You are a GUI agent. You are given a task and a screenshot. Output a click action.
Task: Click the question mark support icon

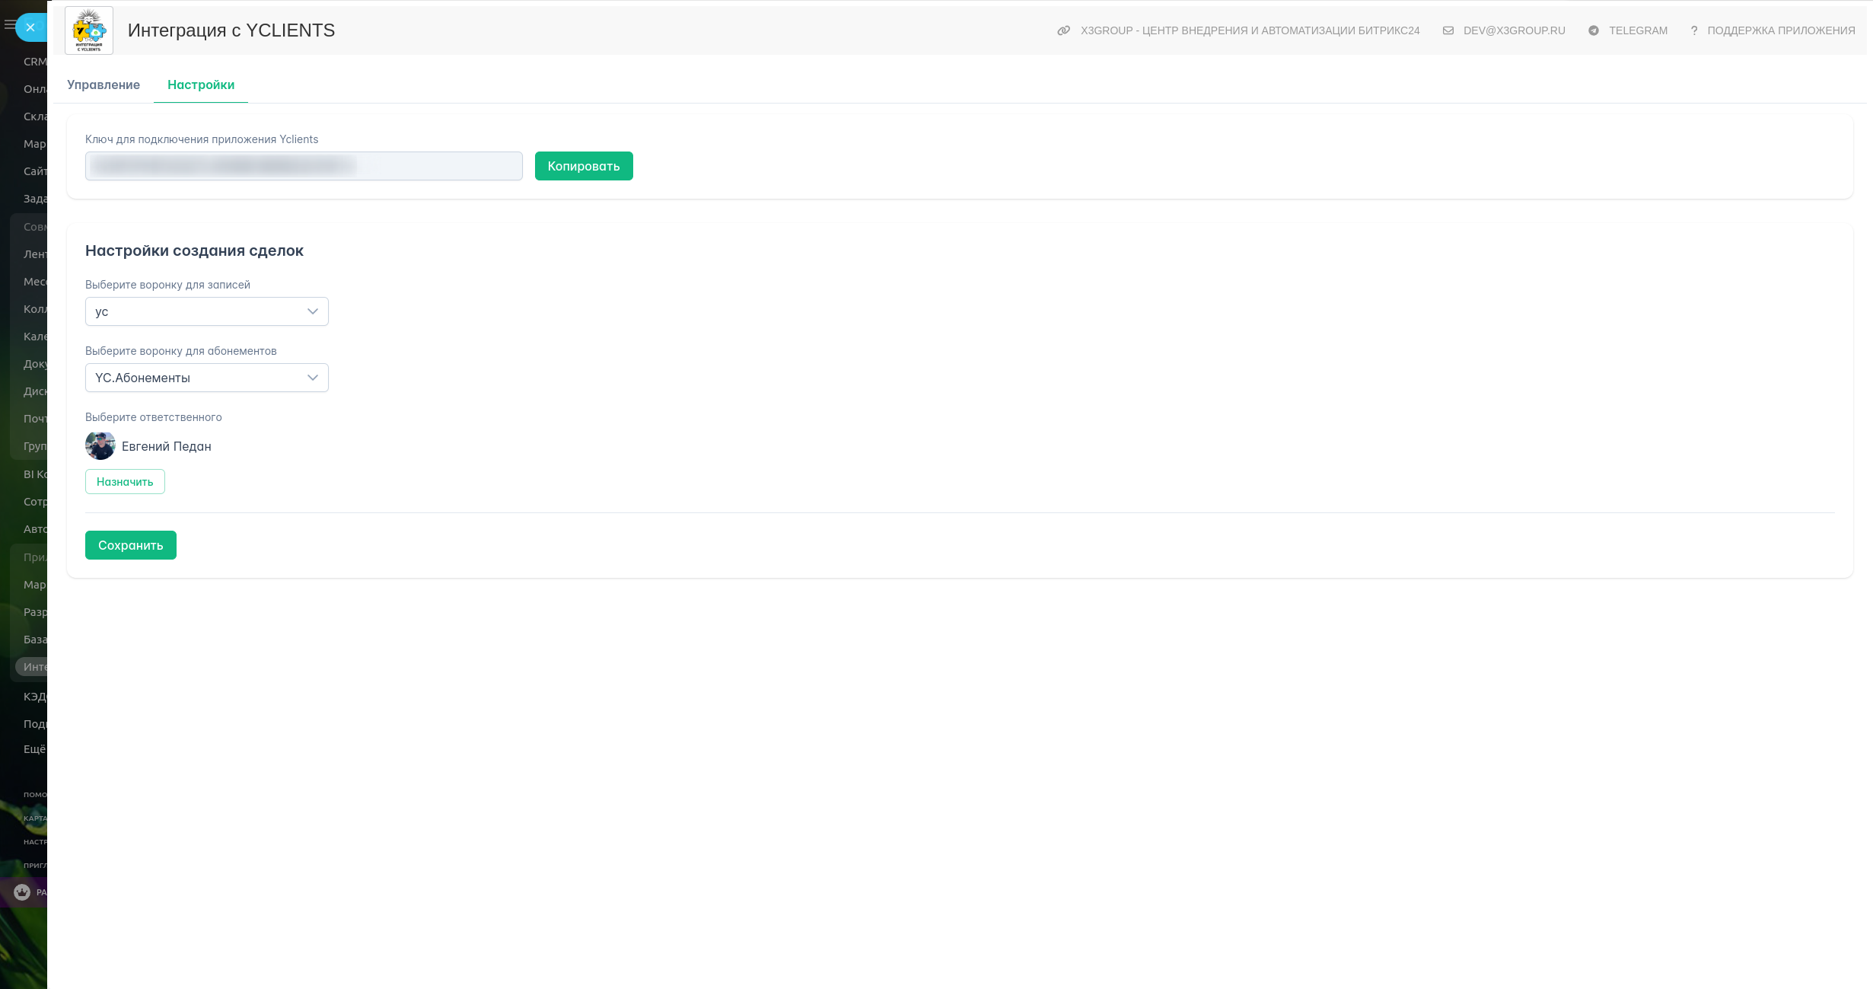[1693, 30]
